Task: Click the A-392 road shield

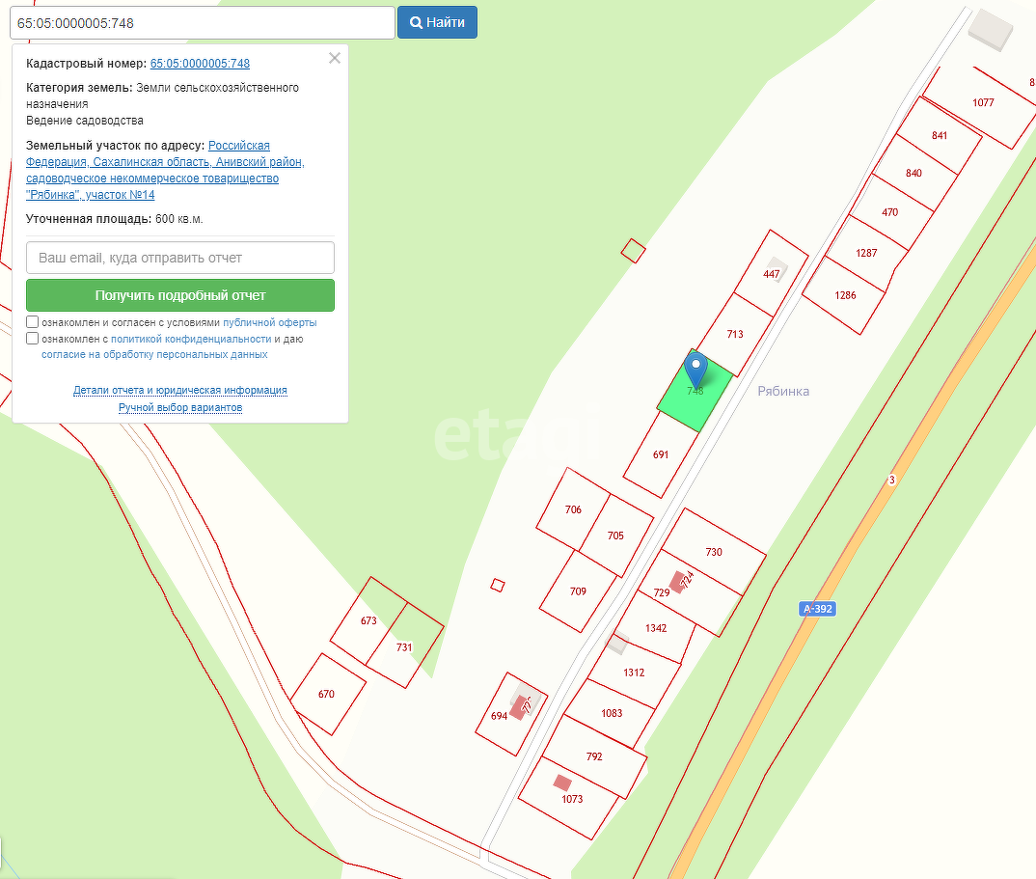Action: point(817,609)
